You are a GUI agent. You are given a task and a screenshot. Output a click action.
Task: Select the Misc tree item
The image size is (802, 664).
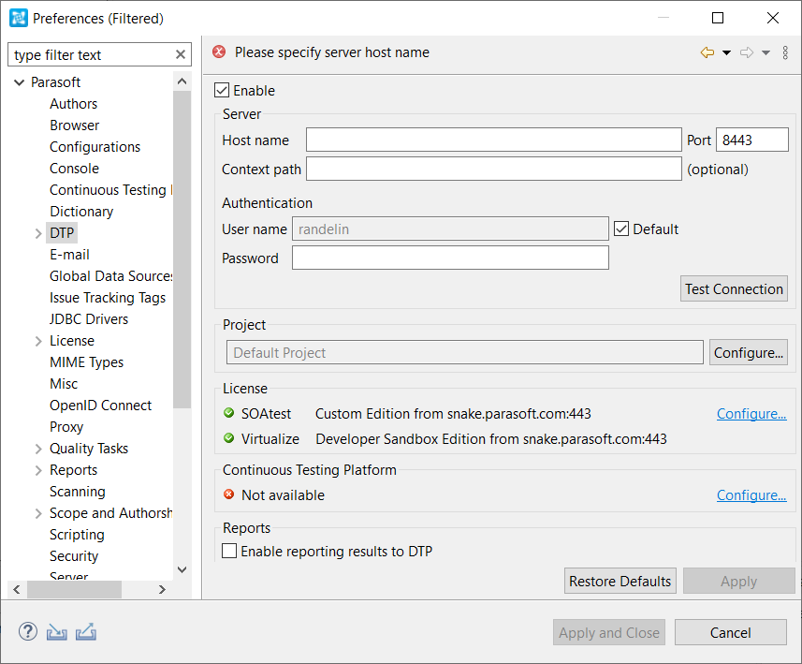tap(64, 383)
